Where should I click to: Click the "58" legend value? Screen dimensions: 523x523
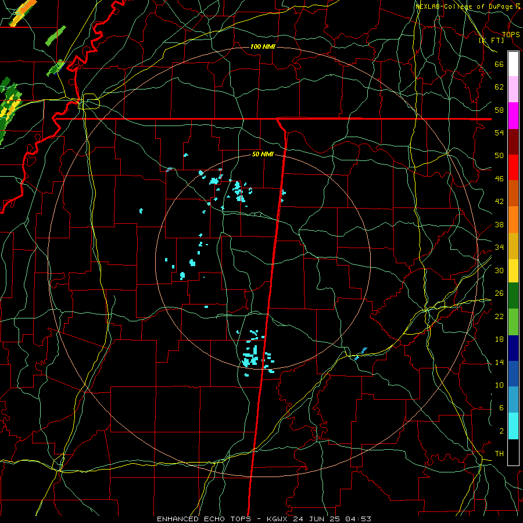[499, 110]
